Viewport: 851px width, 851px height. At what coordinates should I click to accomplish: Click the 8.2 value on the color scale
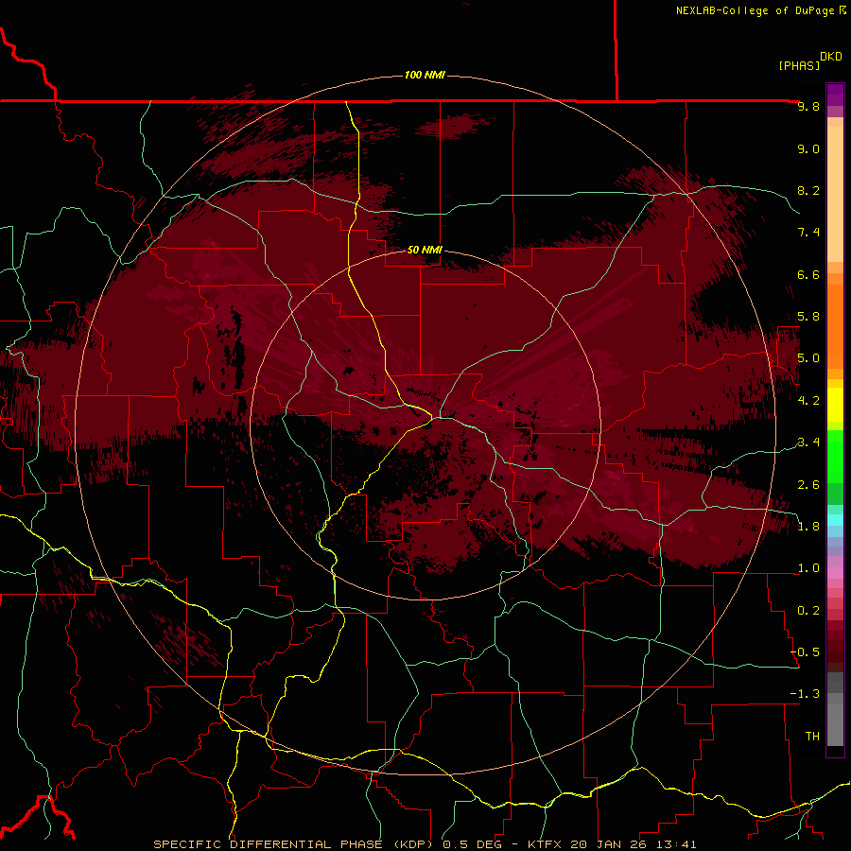pos(808,190)
